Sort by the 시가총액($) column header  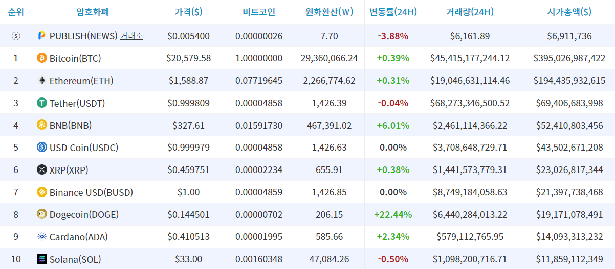point(569,12)
